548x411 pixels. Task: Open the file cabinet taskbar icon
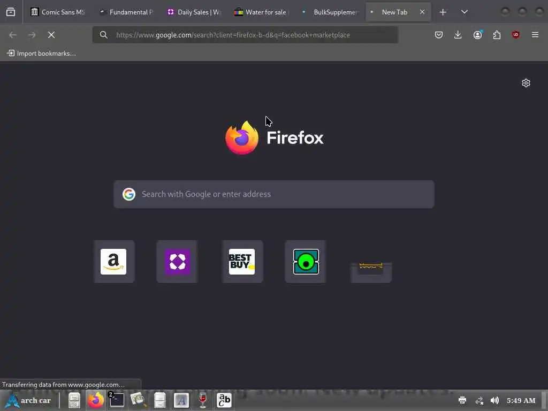coord(74,400)
